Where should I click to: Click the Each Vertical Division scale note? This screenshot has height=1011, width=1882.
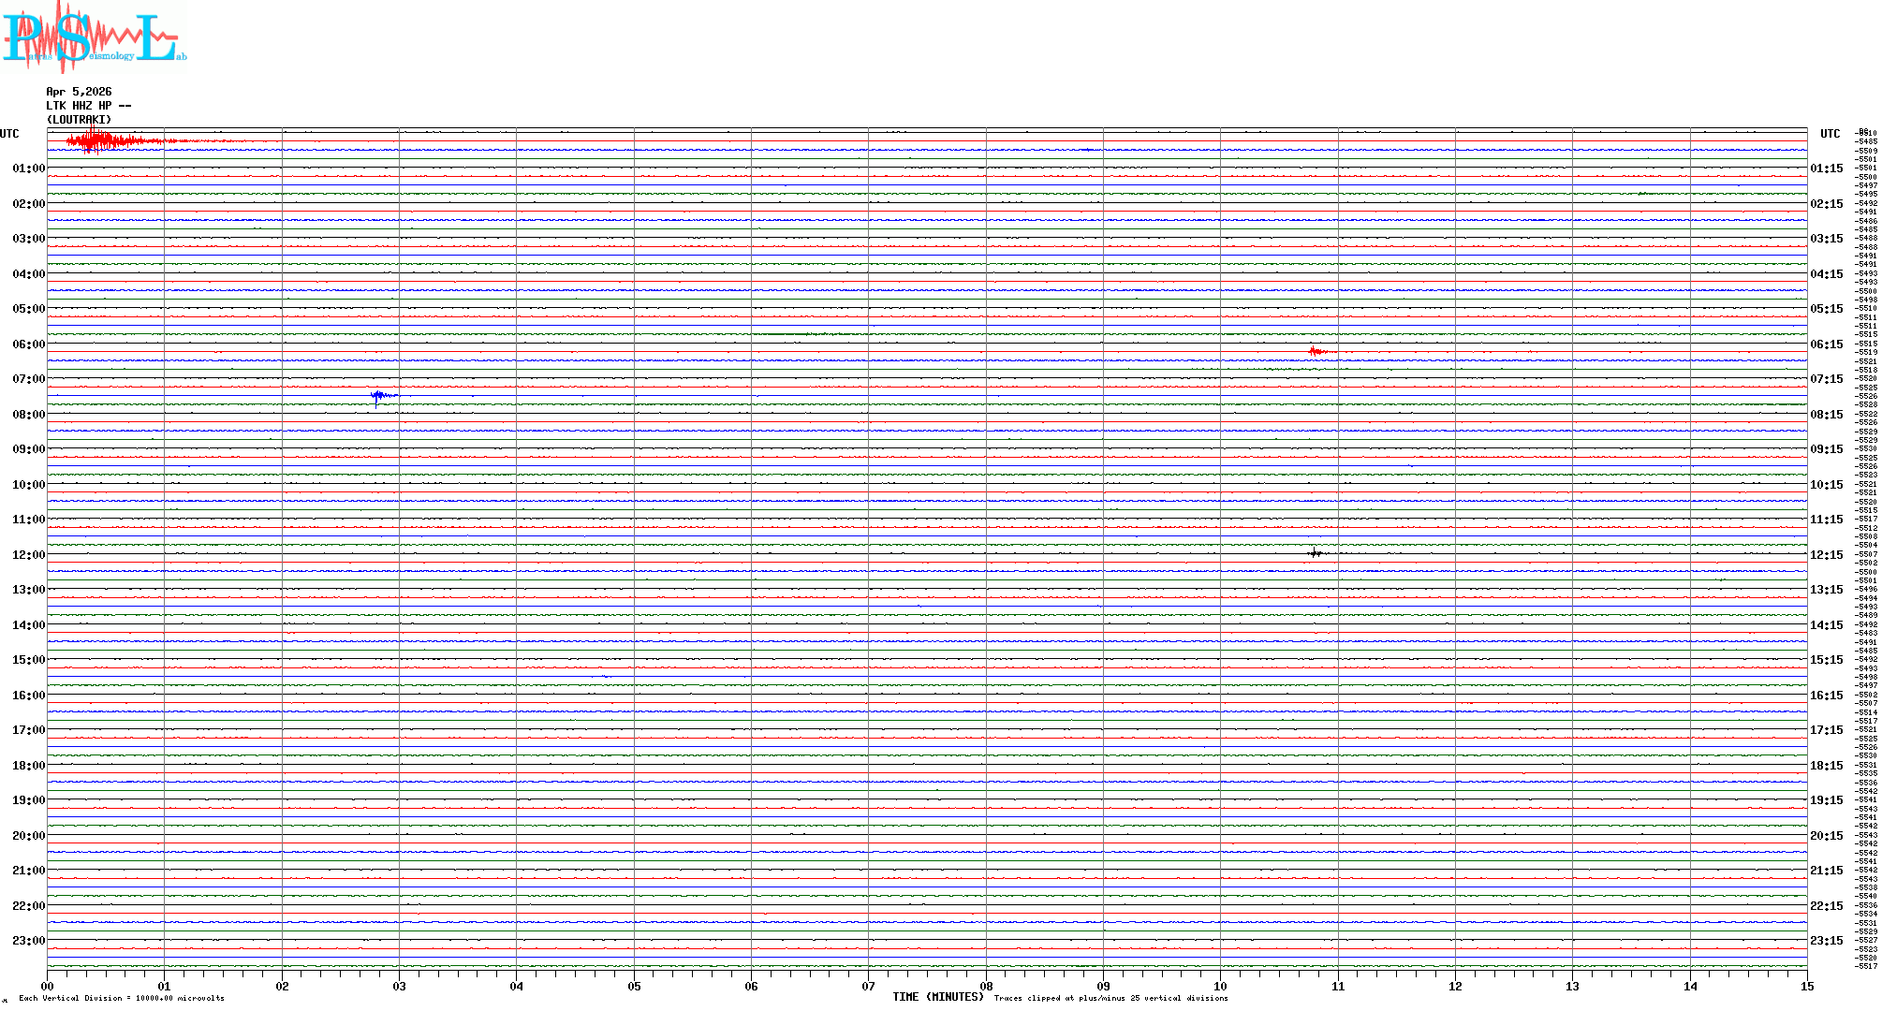pos(122,998)
